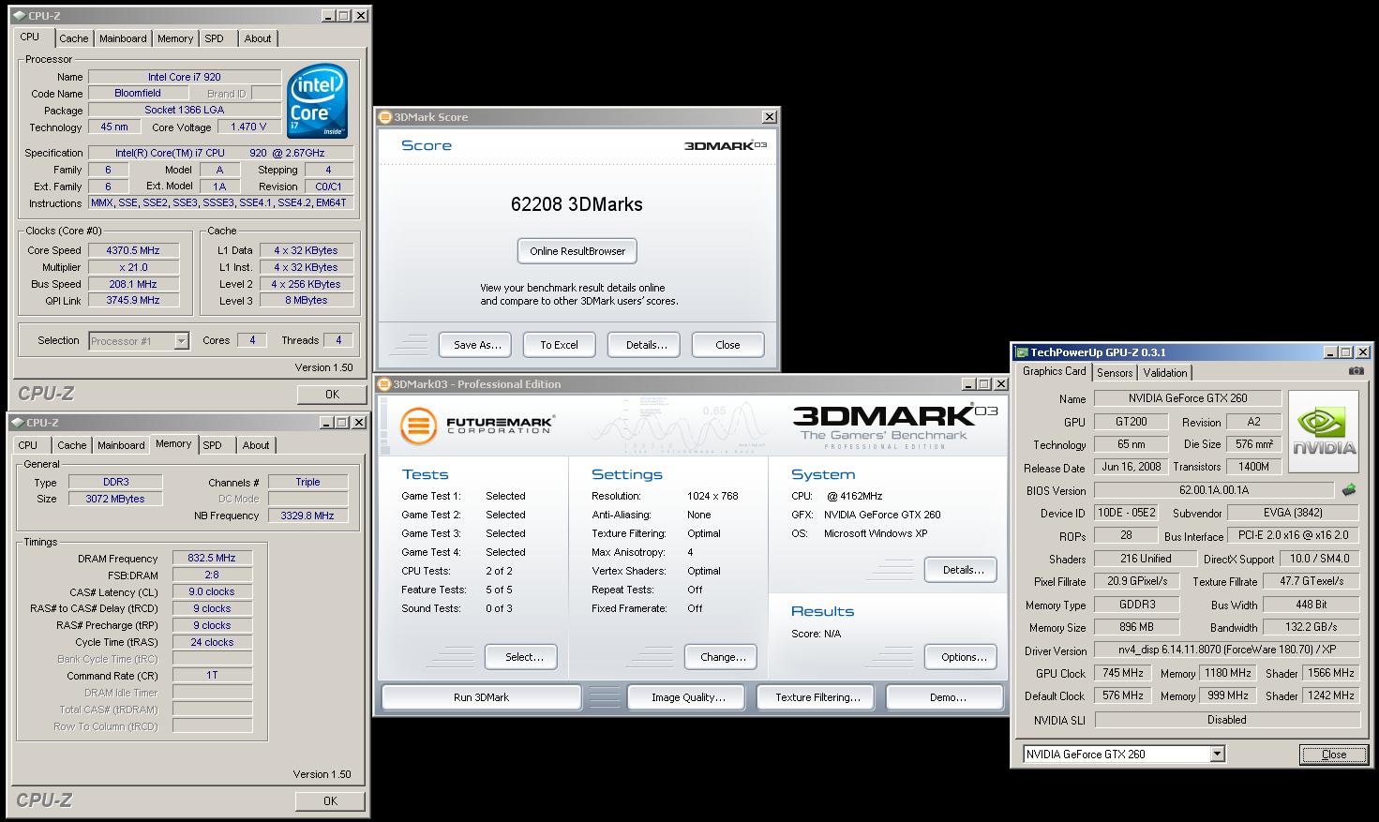
Task: Click the GPU Clock 745 MHz field
Action: [x=1121, y=673]
